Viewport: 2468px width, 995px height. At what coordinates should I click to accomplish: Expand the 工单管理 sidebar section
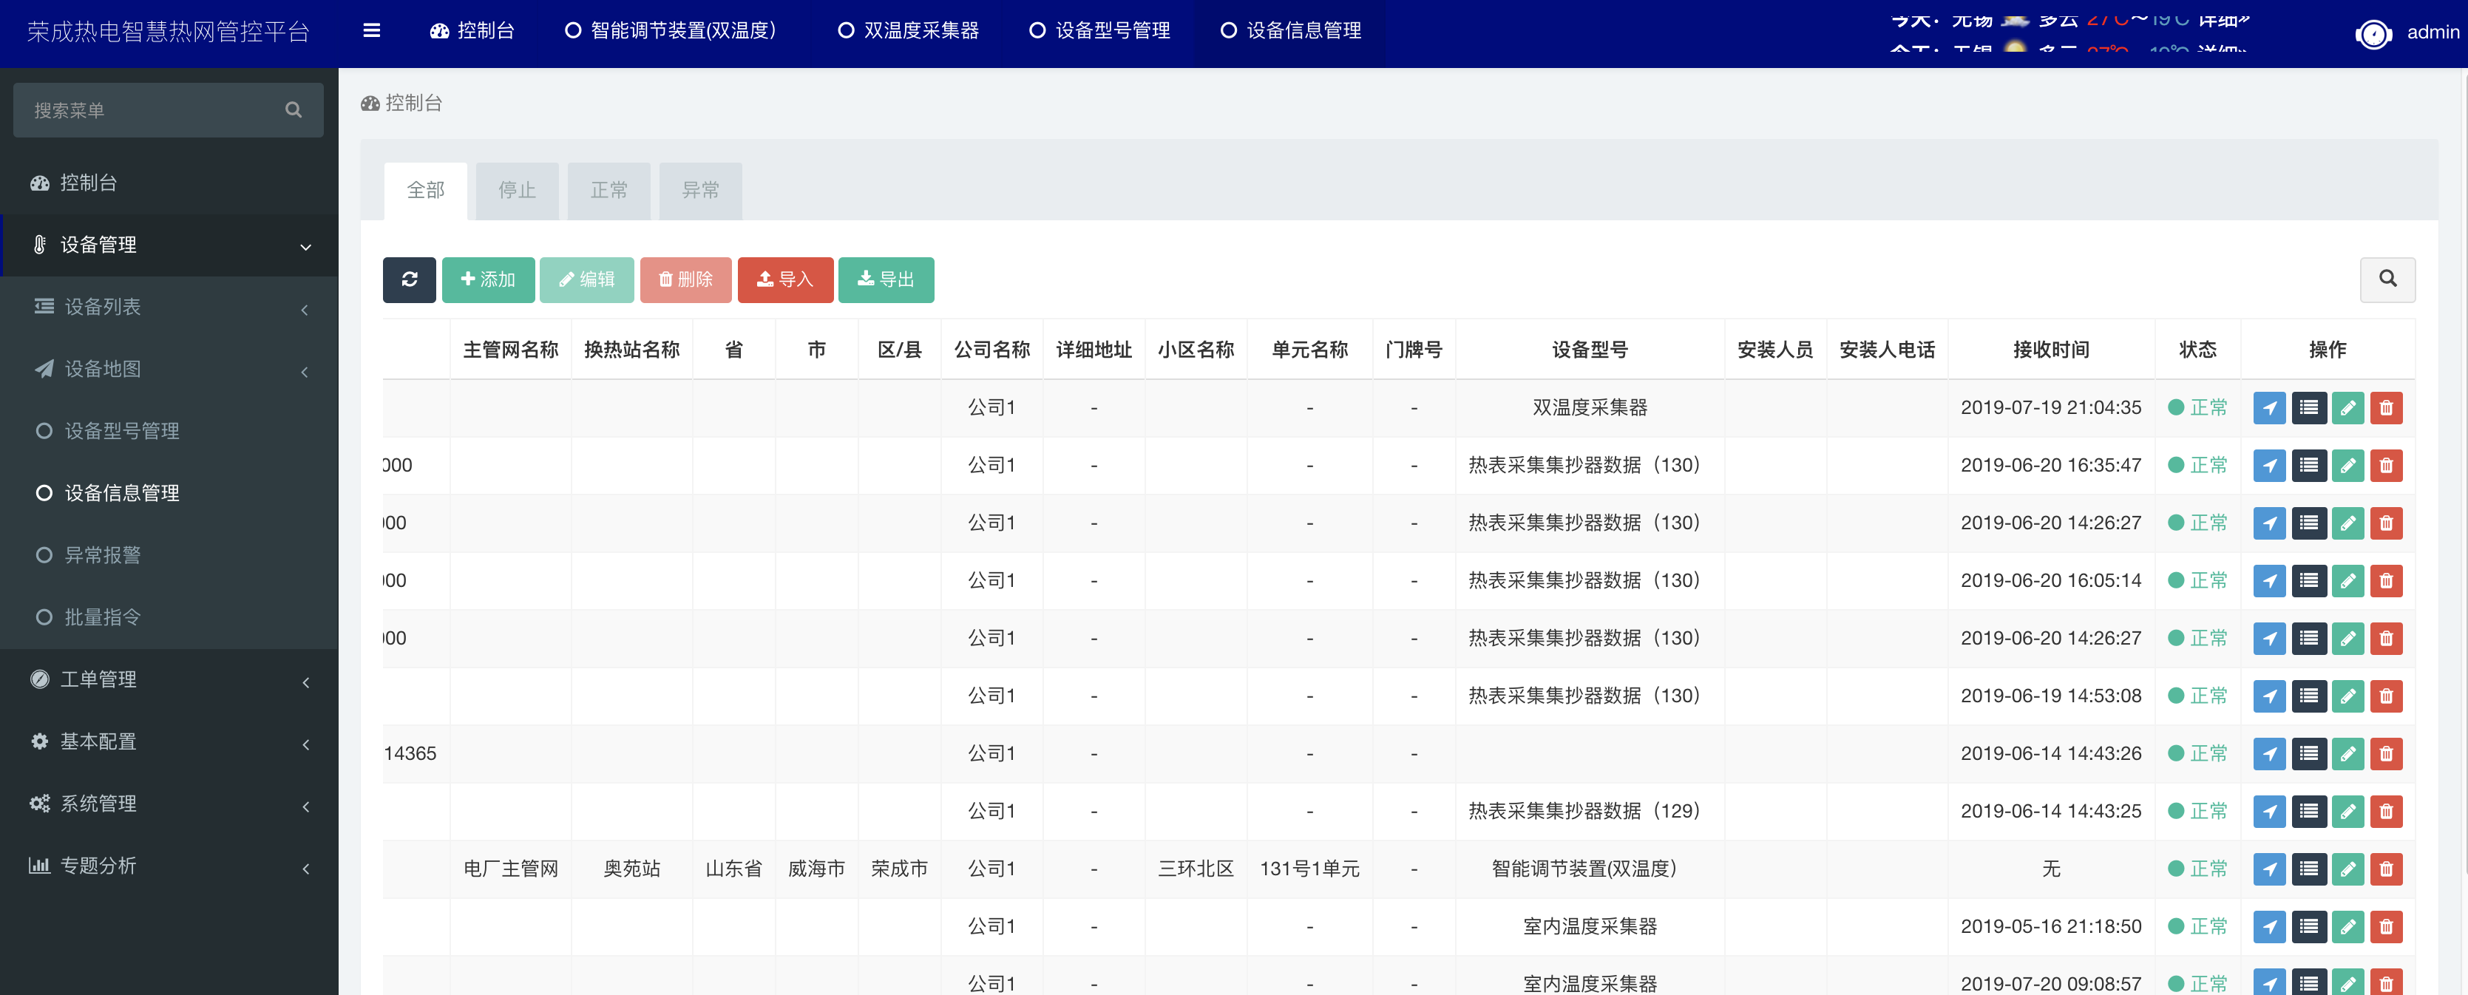pos(169,680)
